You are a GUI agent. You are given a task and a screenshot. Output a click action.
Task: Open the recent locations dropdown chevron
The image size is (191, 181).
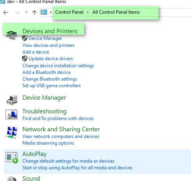26,13
